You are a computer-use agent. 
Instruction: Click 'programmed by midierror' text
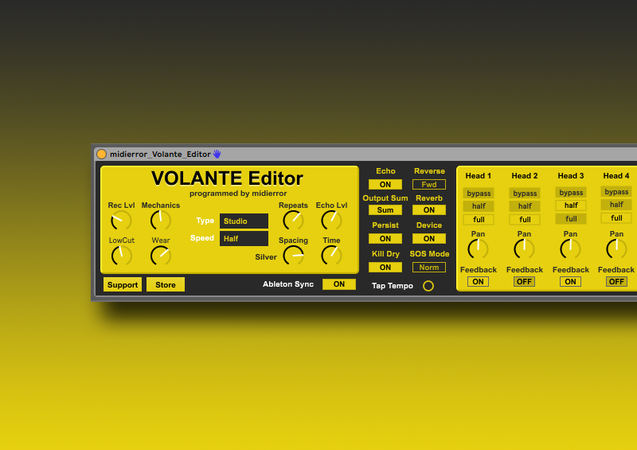(x=238, y=194)
